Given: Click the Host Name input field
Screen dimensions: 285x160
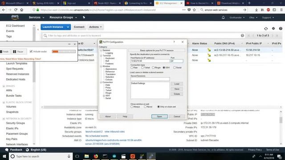Looking at the screenshot, I should click(150, 61).
